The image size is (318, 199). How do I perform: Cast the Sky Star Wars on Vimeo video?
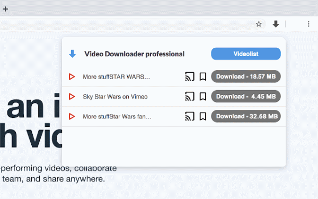[x=190, y=97]
